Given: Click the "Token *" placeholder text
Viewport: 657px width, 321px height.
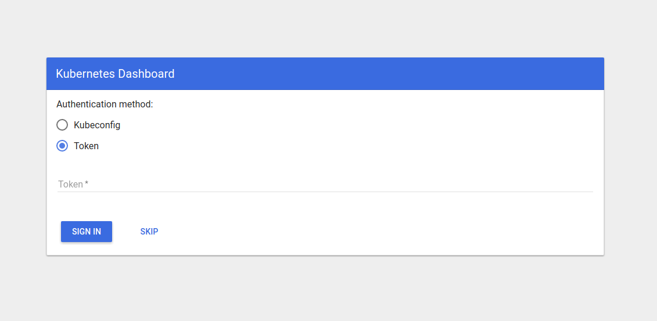Looking at the screenshot, I should (x=71, y=184).
